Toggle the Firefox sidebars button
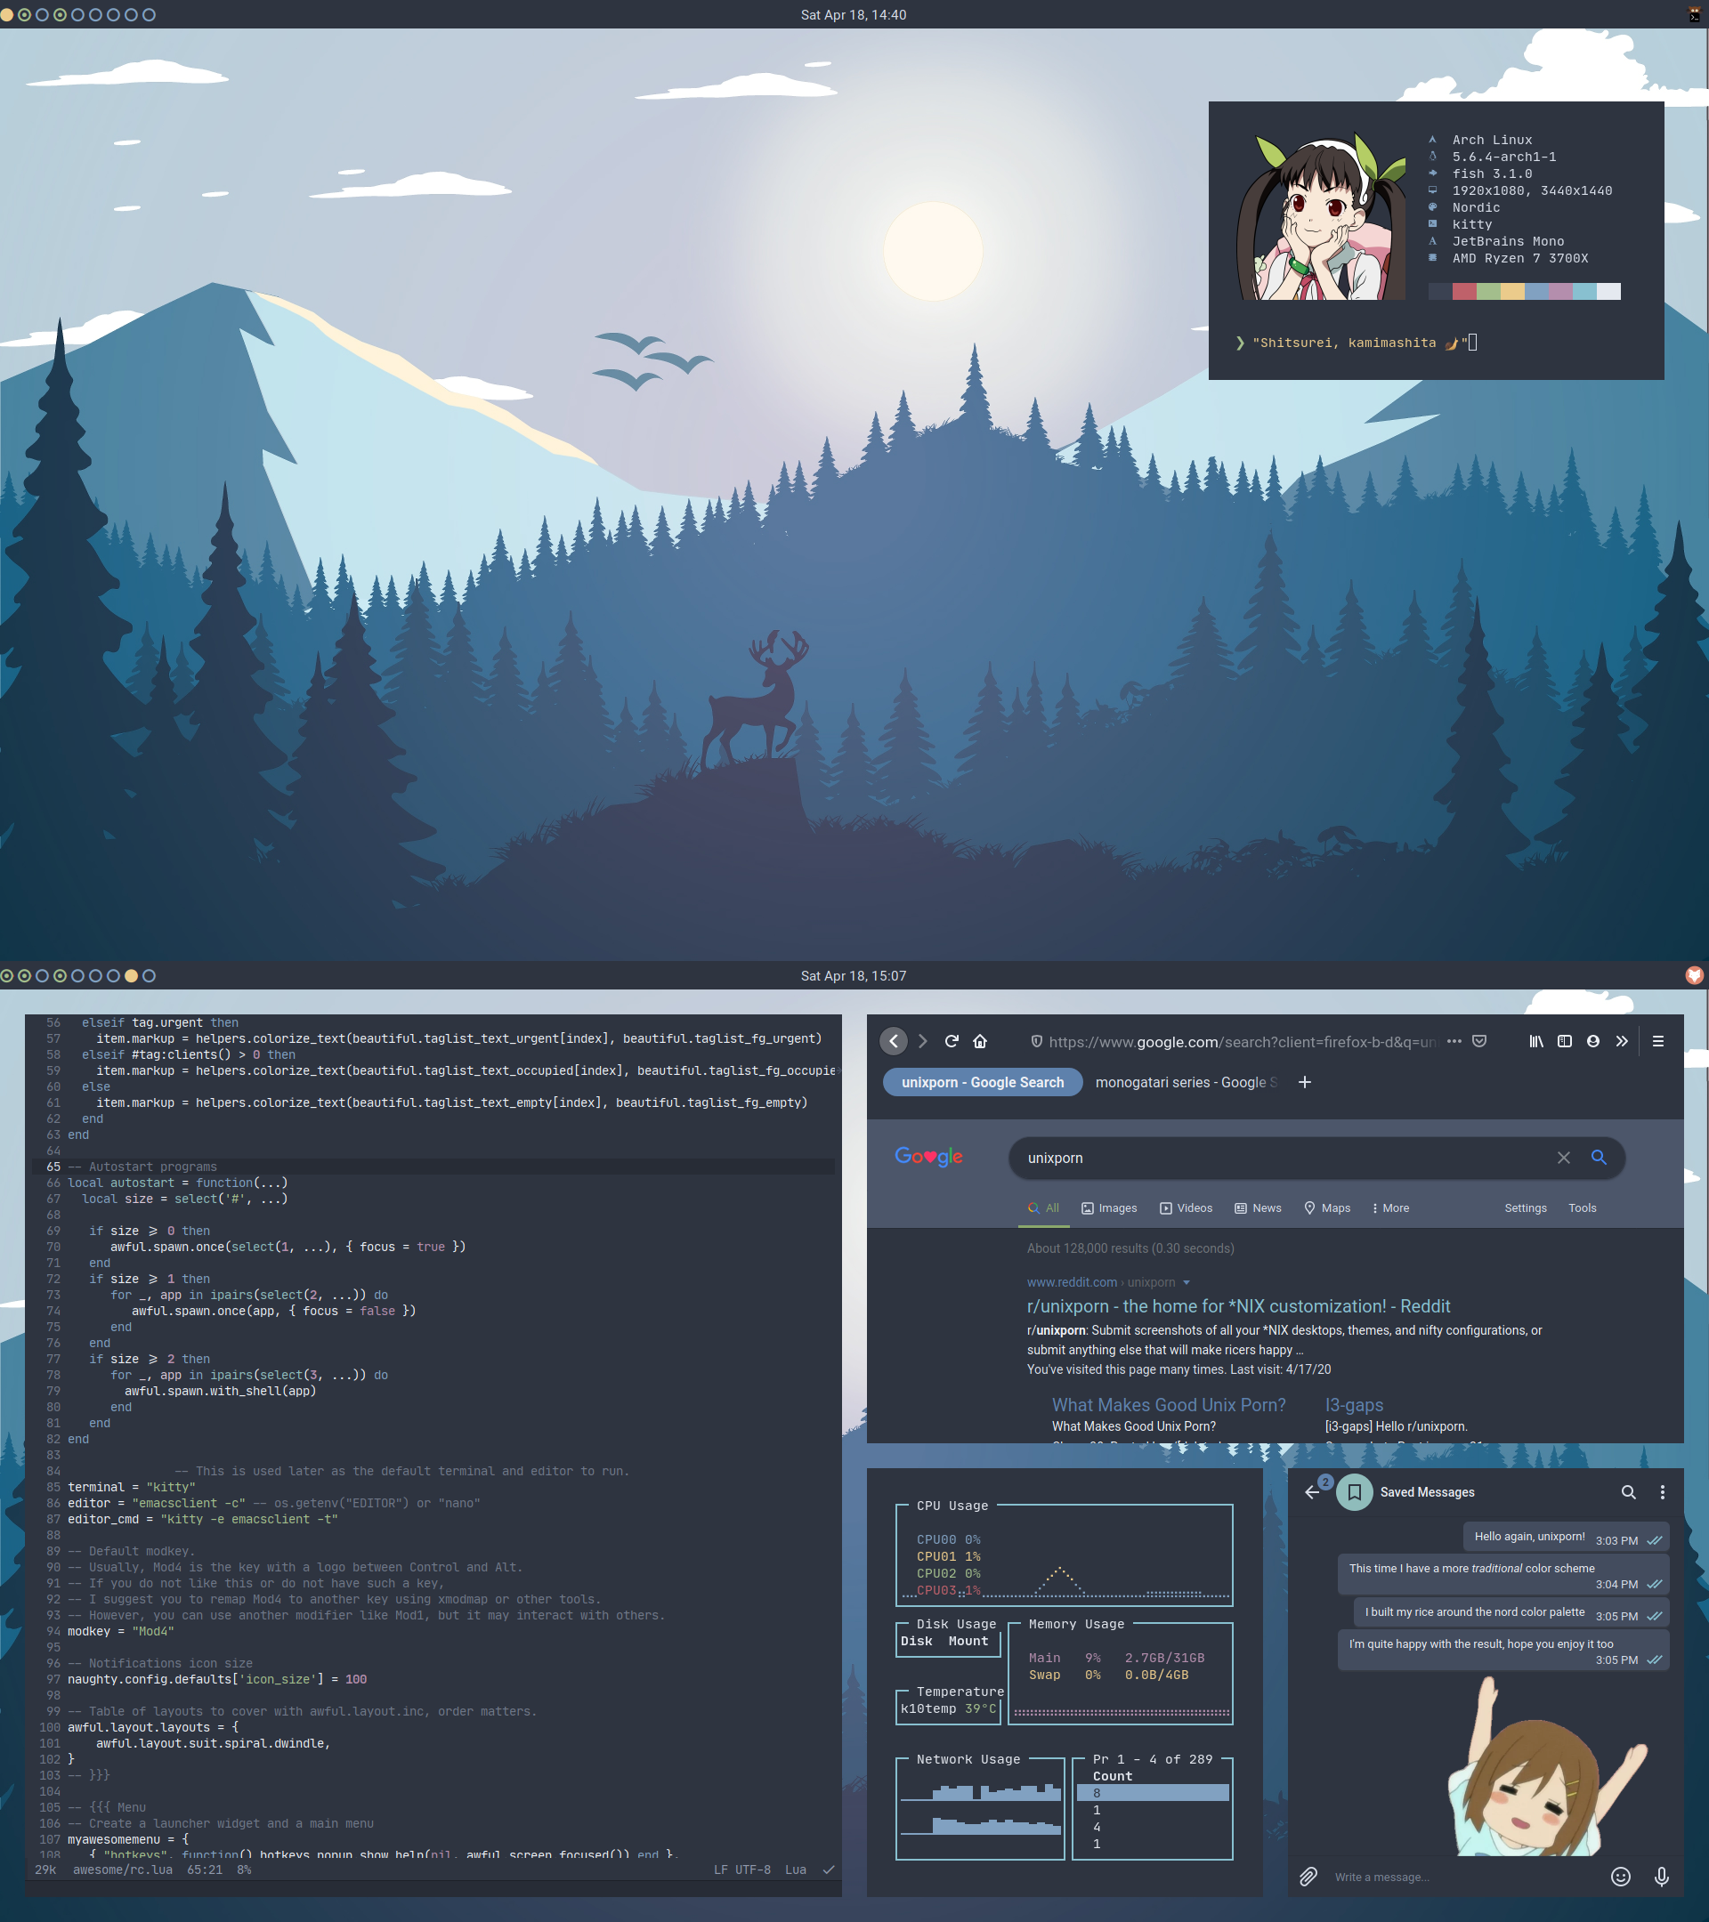 pyautogui.click(x=1565, y=1041)
